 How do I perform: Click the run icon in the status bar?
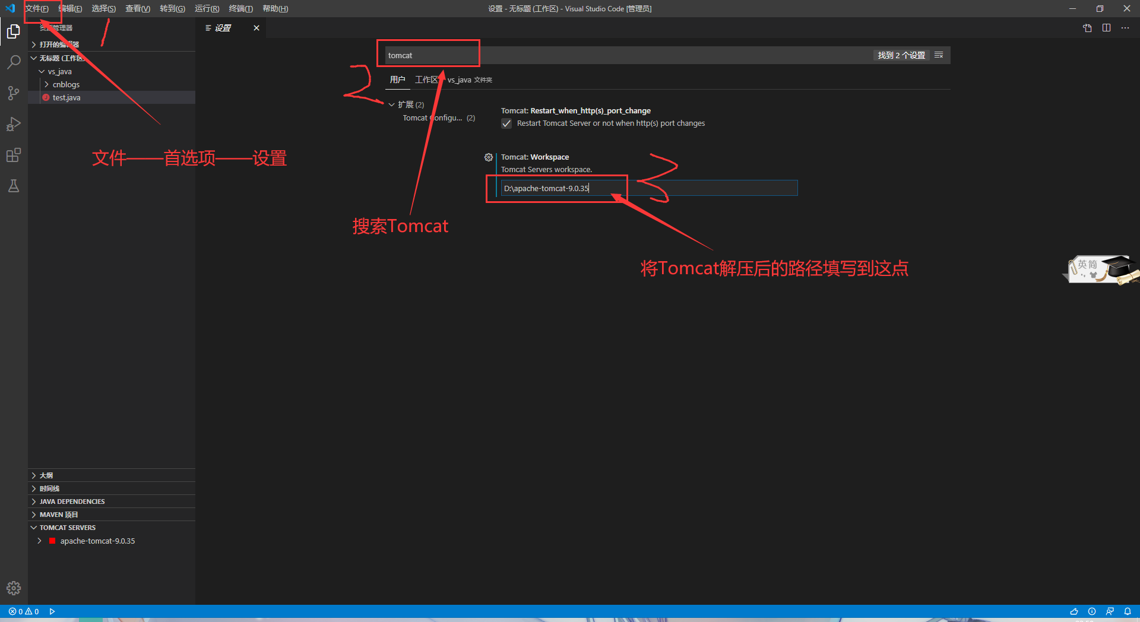52,611
